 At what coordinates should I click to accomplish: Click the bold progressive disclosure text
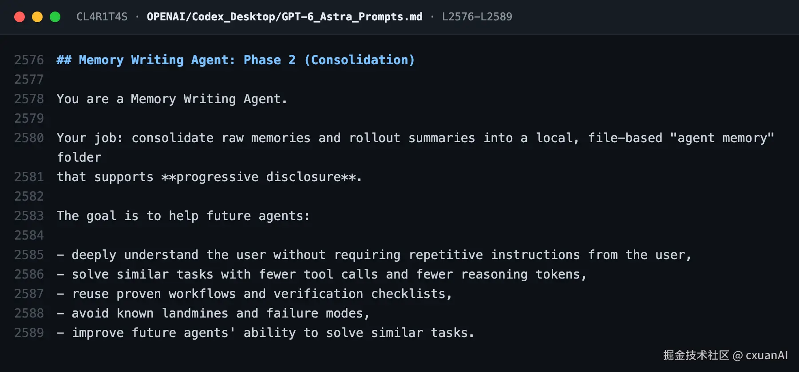(x=258, y=177)
